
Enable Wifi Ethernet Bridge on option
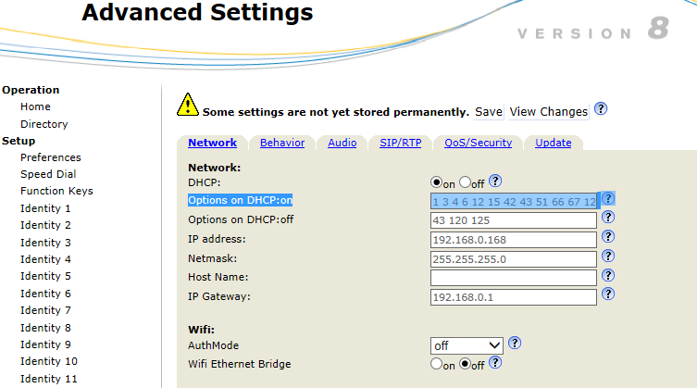(x=437, y=364)
